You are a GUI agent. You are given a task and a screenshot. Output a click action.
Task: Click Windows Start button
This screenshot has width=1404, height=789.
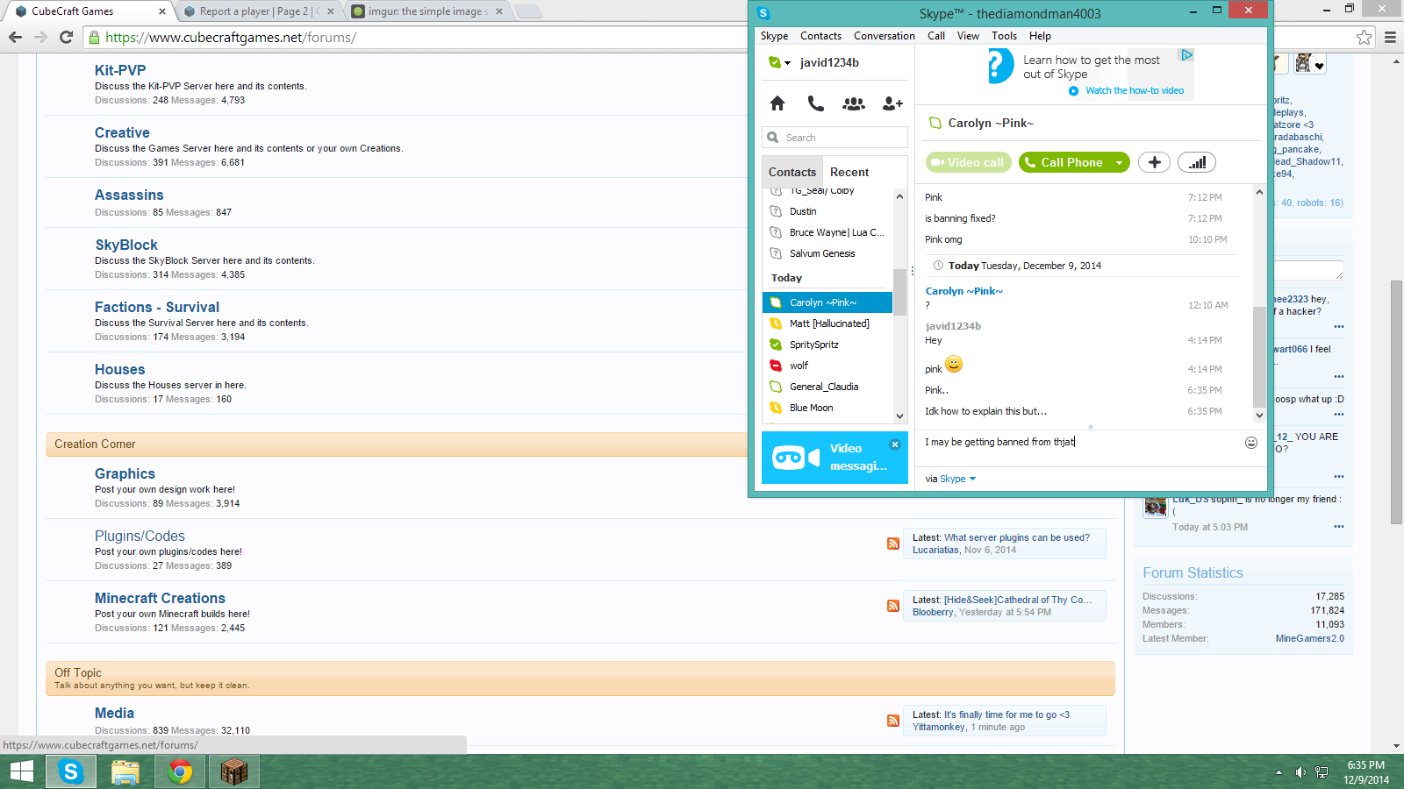22,771
